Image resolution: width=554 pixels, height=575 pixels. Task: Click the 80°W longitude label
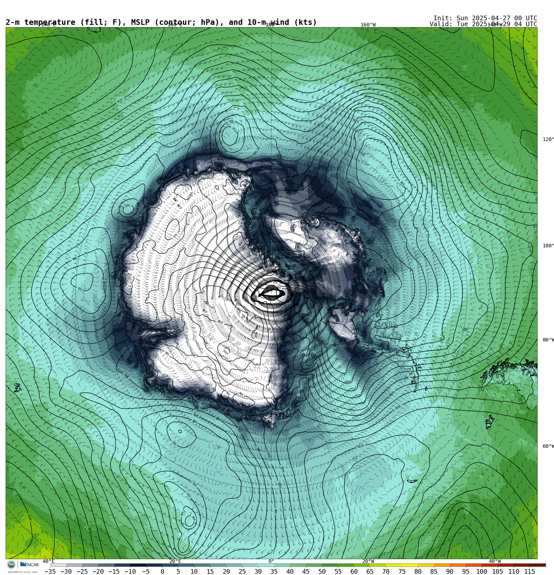[x=548, y=340]
